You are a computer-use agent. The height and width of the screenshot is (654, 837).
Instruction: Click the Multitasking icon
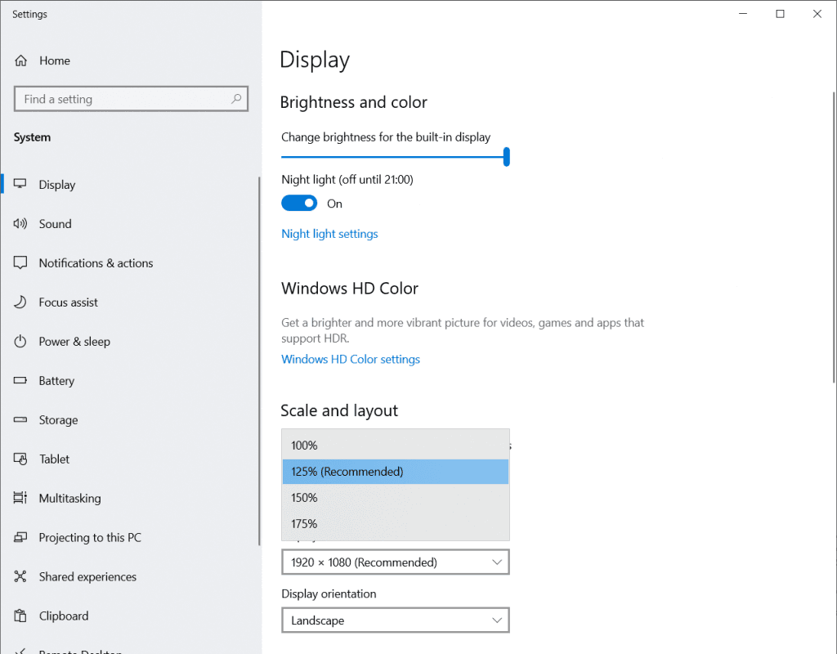[x=20, y=498]
